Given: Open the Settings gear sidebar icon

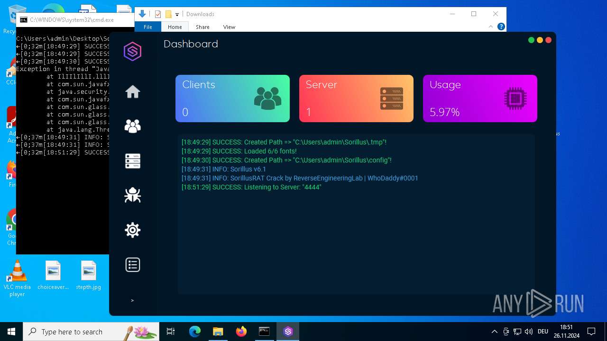Looking at the screenshot, I should pos(132,230).
